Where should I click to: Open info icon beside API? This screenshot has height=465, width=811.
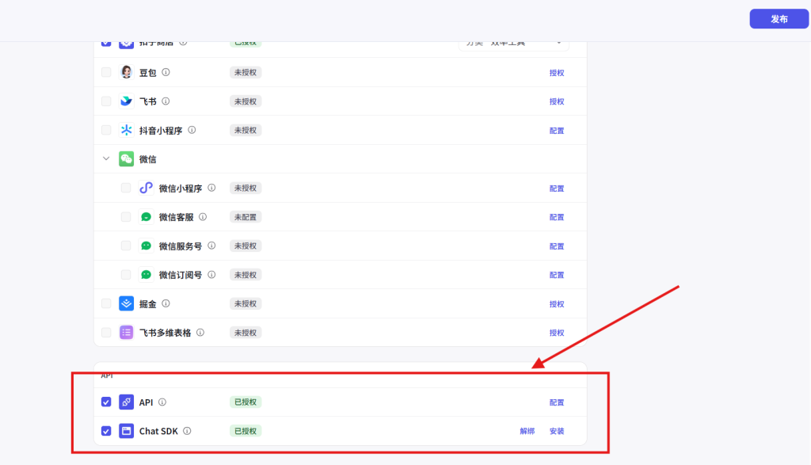coord(162,402)
